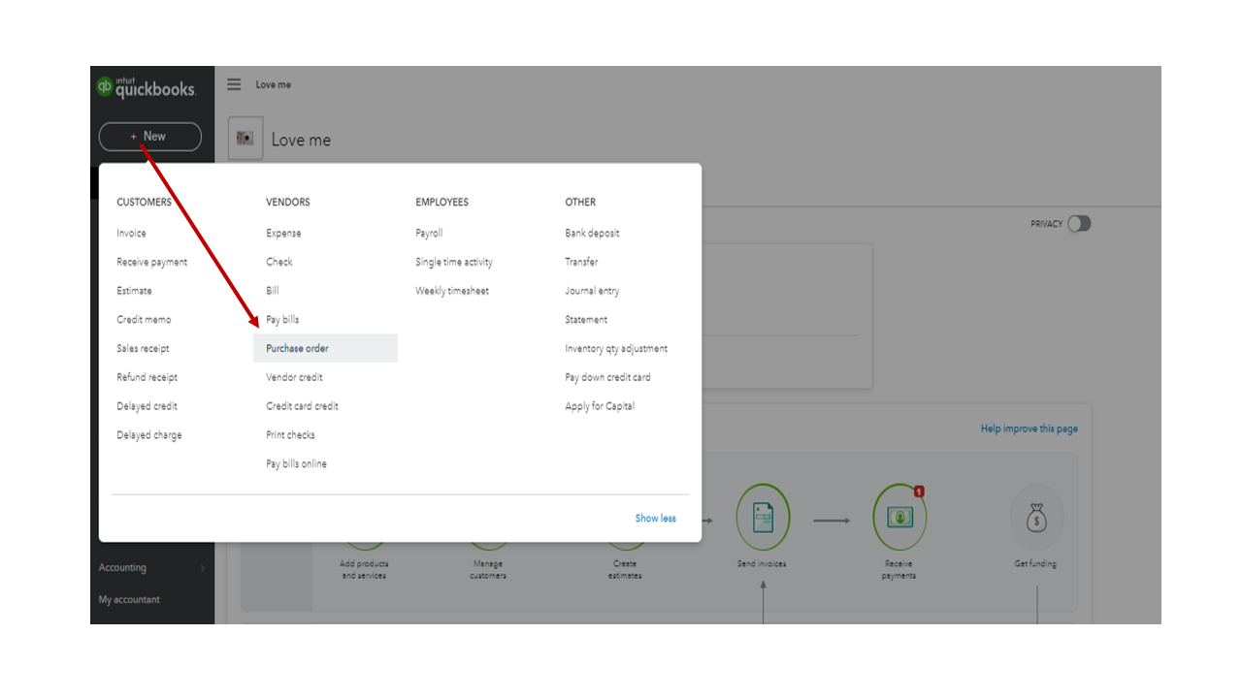Click the + New button
Viewport: 1242px width, 698px height.
point(149,136)
